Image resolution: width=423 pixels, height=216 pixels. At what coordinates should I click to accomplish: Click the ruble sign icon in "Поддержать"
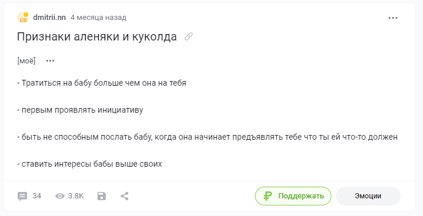pos(267,196)
